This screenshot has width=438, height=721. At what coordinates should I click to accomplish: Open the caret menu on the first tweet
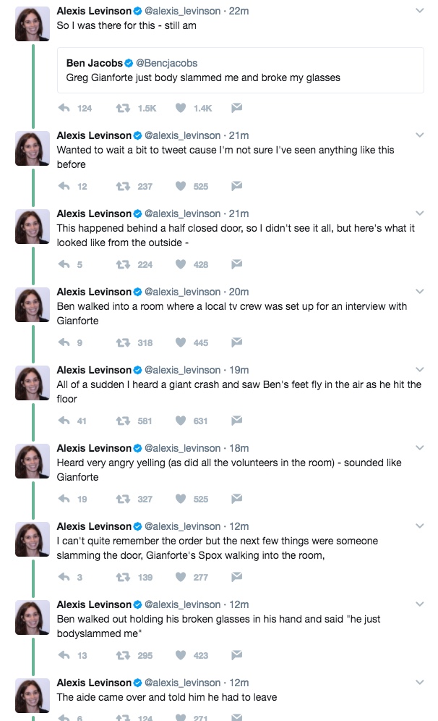[x=420, y=10]
